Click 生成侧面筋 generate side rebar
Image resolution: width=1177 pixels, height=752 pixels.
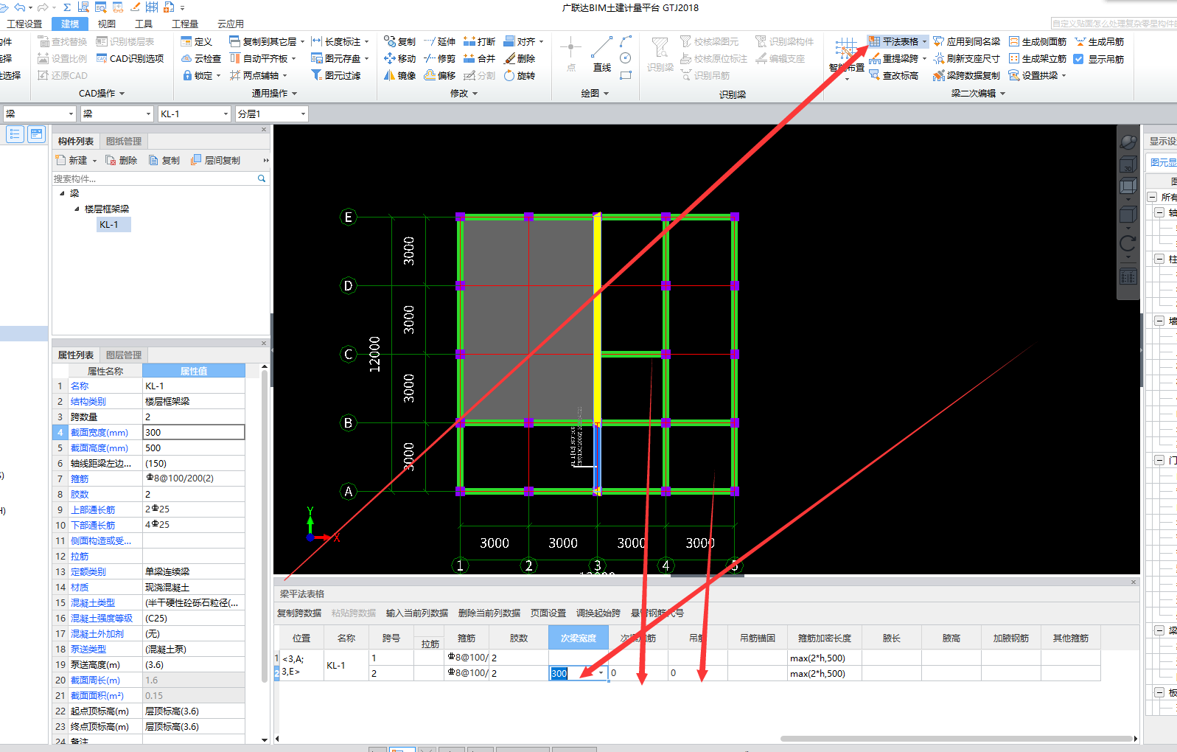click(1037, 41)
